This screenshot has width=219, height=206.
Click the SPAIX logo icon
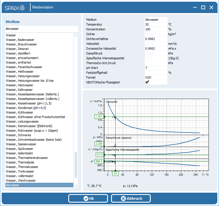(x=14, y=8)
